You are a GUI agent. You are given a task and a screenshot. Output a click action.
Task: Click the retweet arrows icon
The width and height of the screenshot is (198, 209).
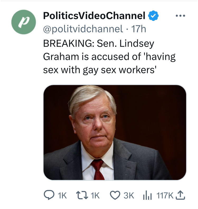point(82,196)
